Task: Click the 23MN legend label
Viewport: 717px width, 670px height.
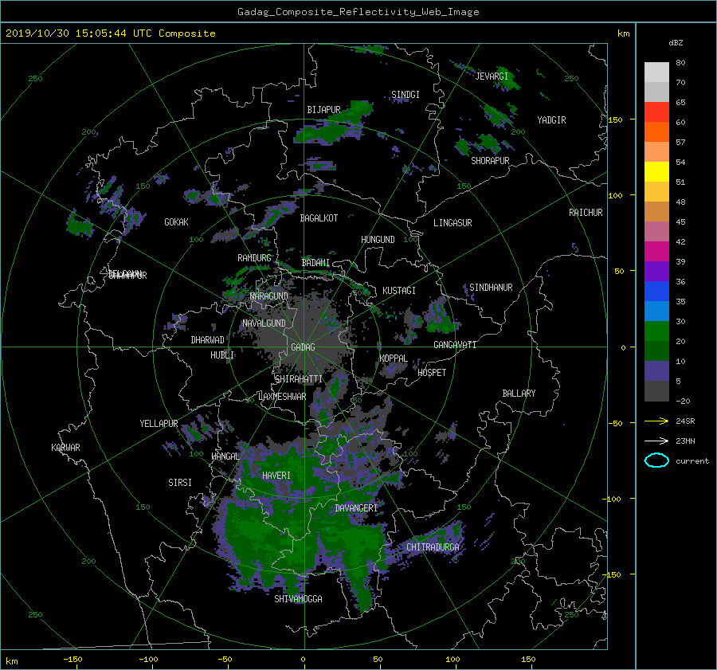Action: point(685,441)
